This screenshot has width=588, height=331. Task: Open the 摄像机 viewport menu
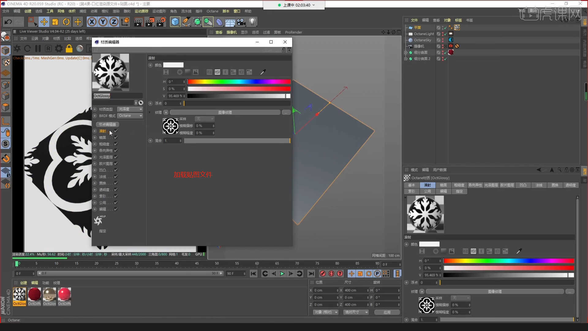click(x=232, y=32)
